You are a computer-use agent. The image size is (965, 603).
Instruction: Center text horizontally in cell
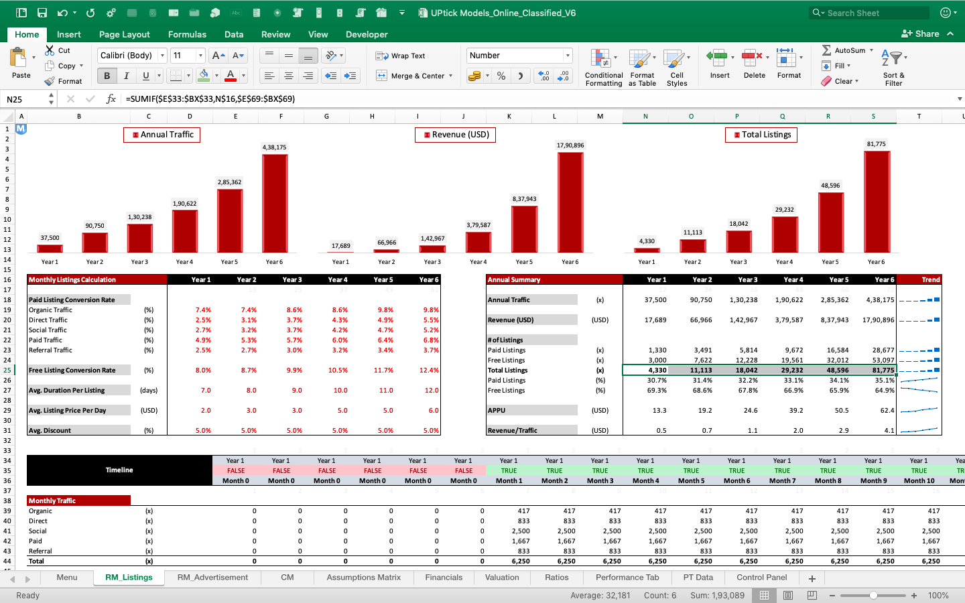click(289, 76)
